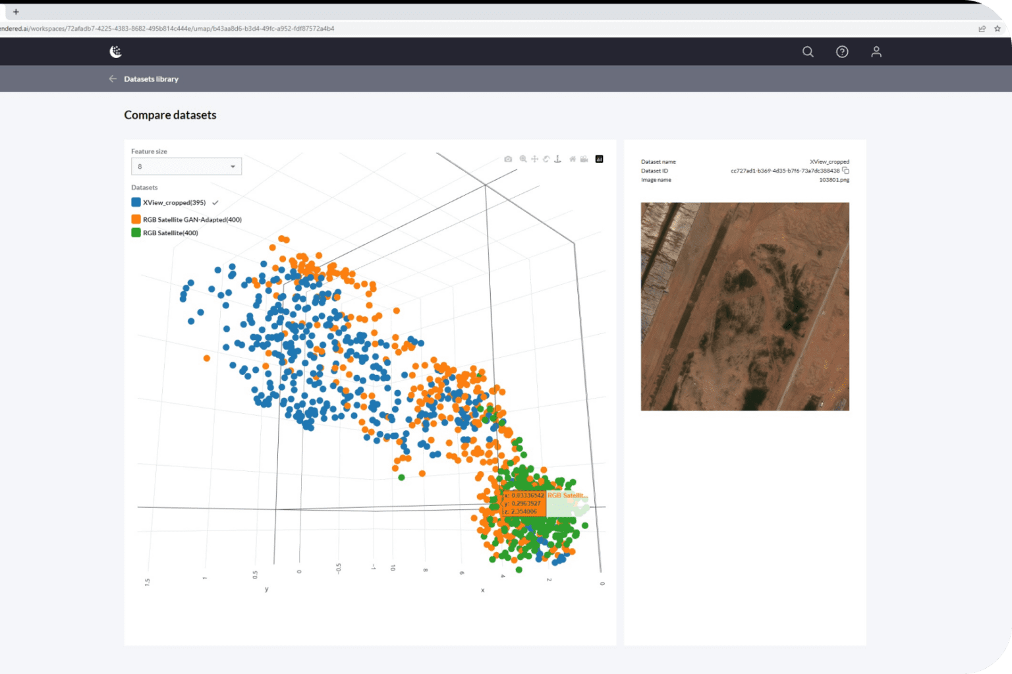The image size is (1012, 674).
Task: Open the help menu in the top bar
Action: pos(842,51)
